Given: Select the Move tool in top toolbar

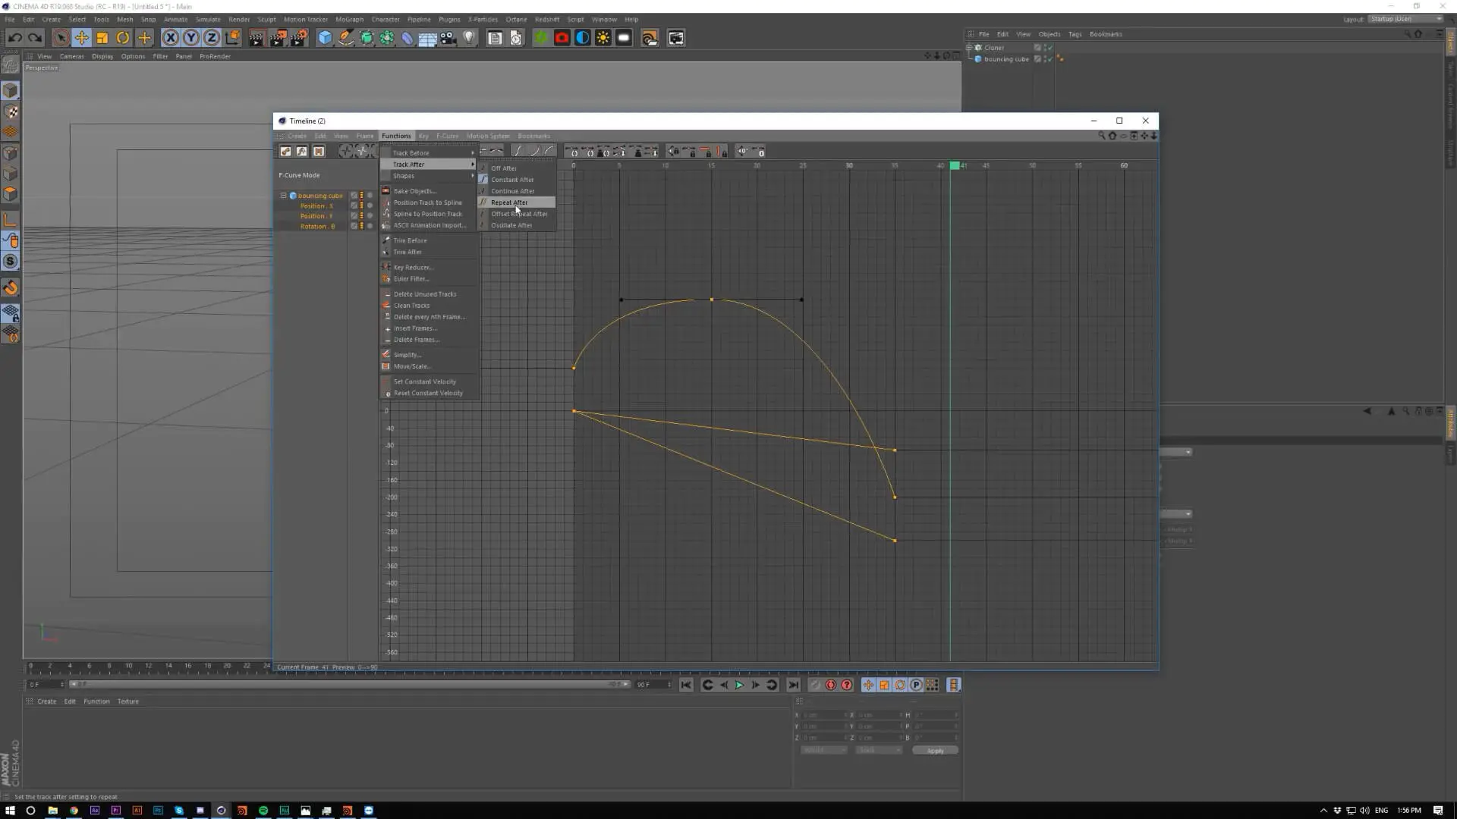Looking at the screenshot, I should pos(81,38).
